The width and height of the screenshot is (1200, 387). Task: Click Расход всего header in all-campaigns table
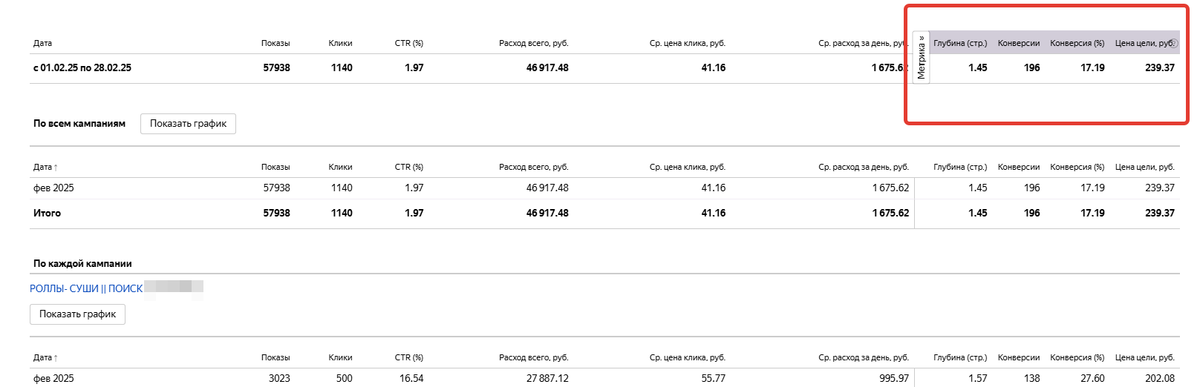534,168
